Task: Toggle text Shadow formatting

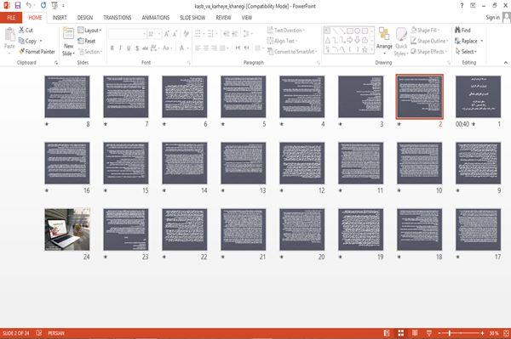Action: point(137,48)
